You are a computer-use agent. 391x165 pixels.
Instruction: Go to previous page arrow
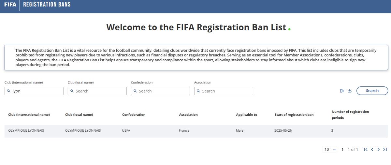[372, 149]
